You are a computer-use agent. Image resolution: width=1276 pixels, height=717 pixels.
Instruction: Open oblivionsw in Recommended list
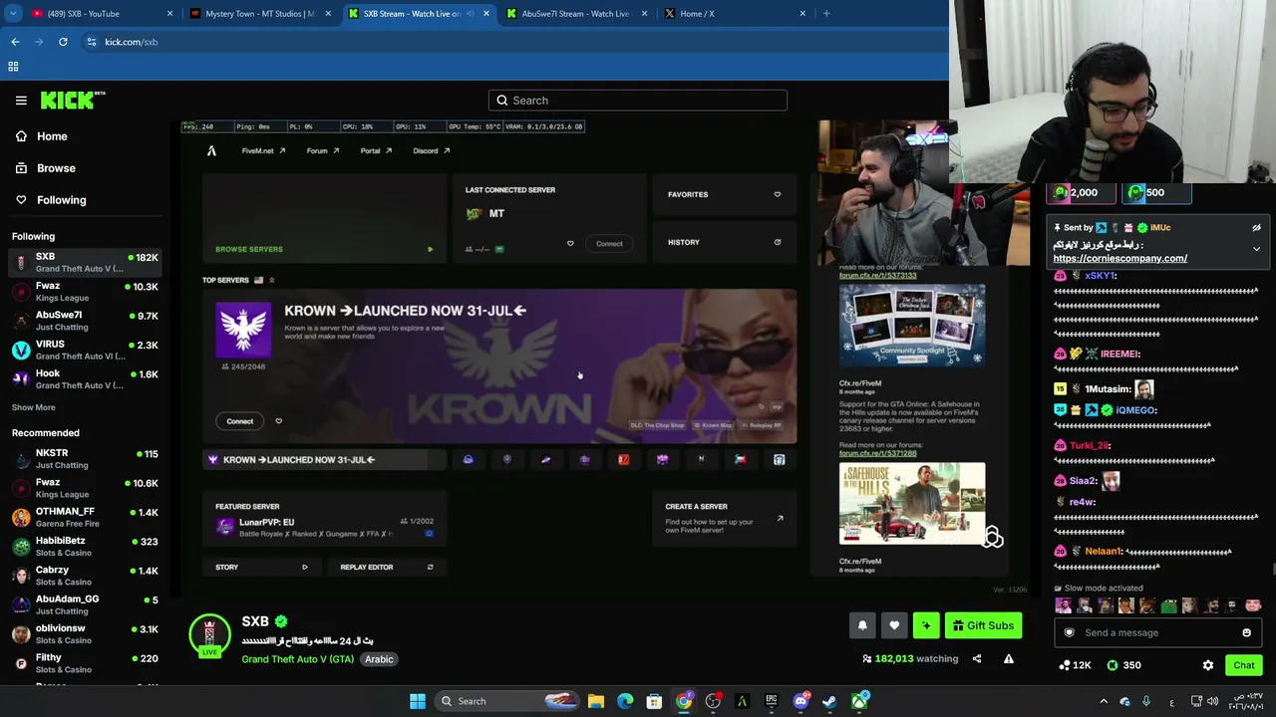click(85, 633)
